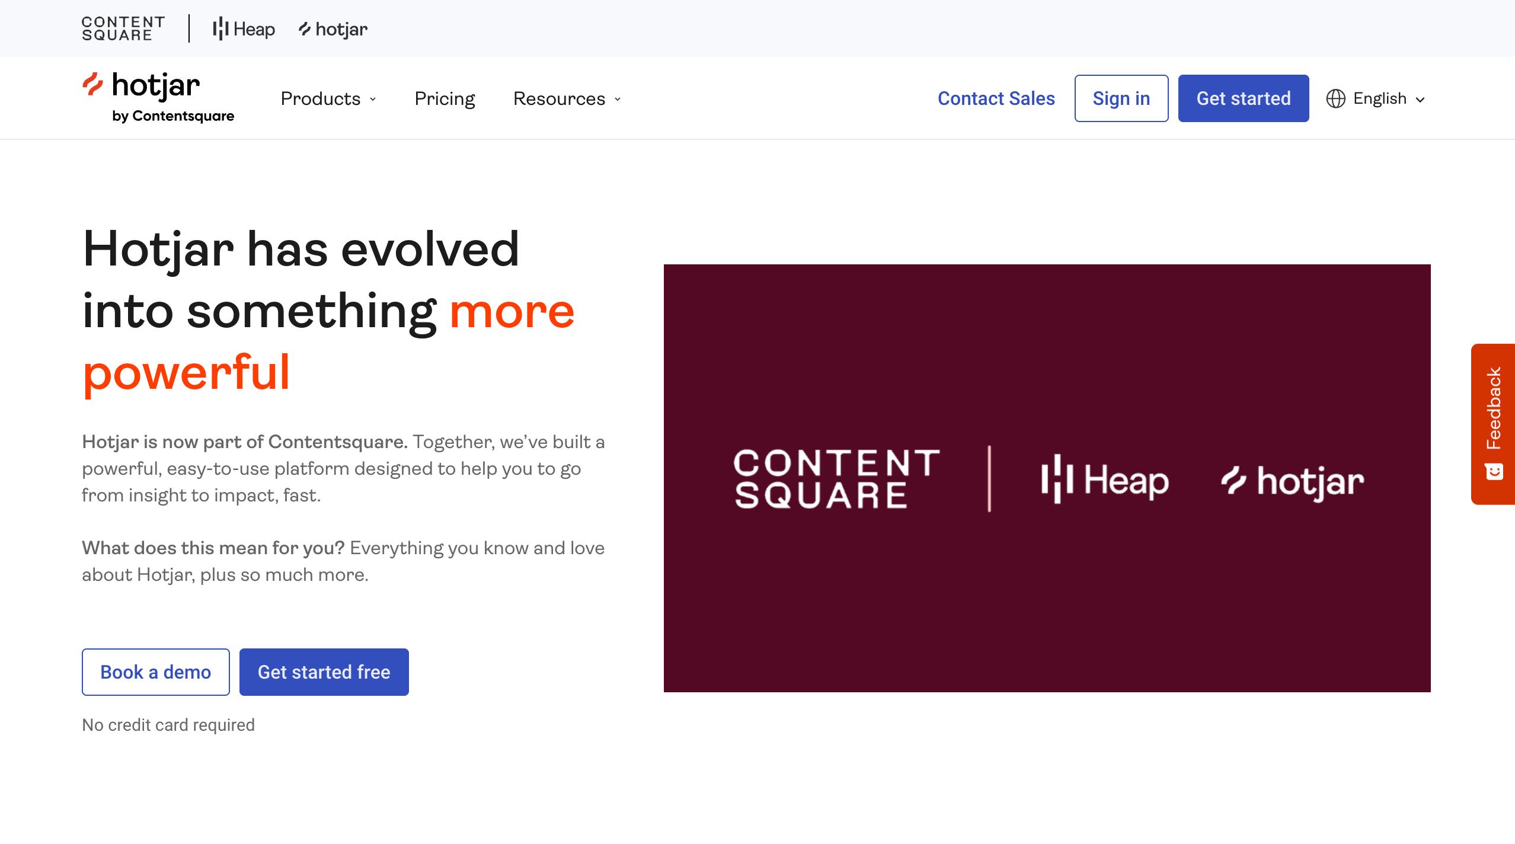Expand the Resources dropdown menu
The width and height of the screenshot is (1515, 844).
[x=567, y=98]
